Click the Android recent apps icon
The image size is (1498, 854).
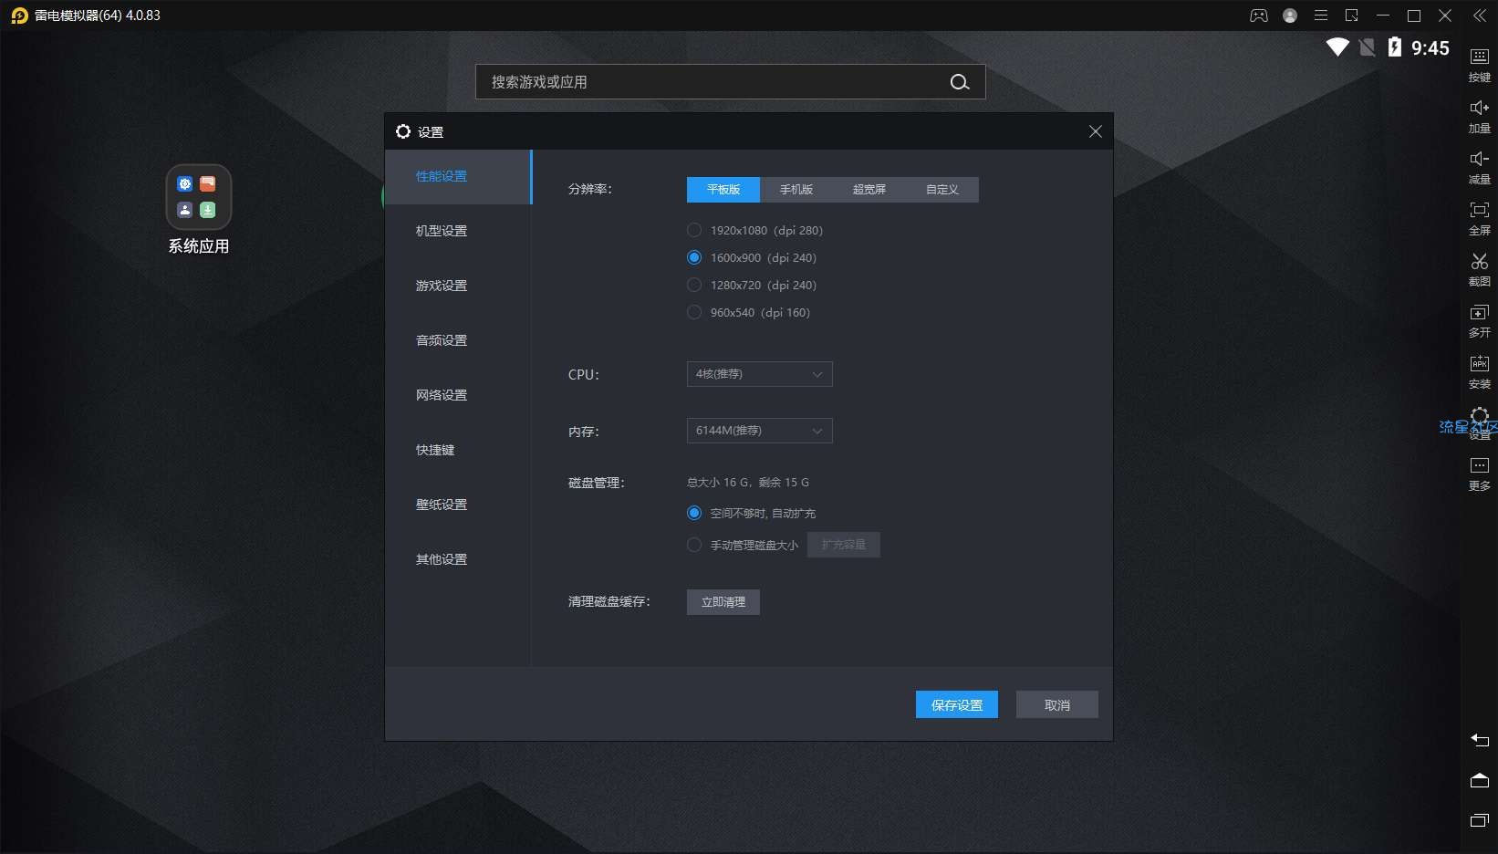coord(1480,820)
